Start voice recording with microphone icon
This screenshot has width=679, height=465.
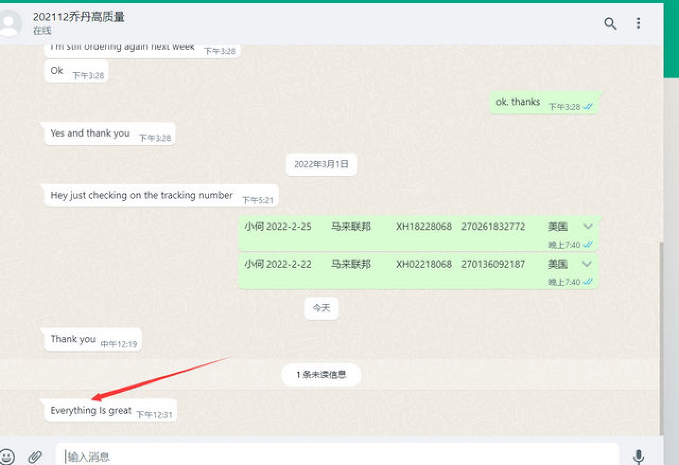(639, 457)
